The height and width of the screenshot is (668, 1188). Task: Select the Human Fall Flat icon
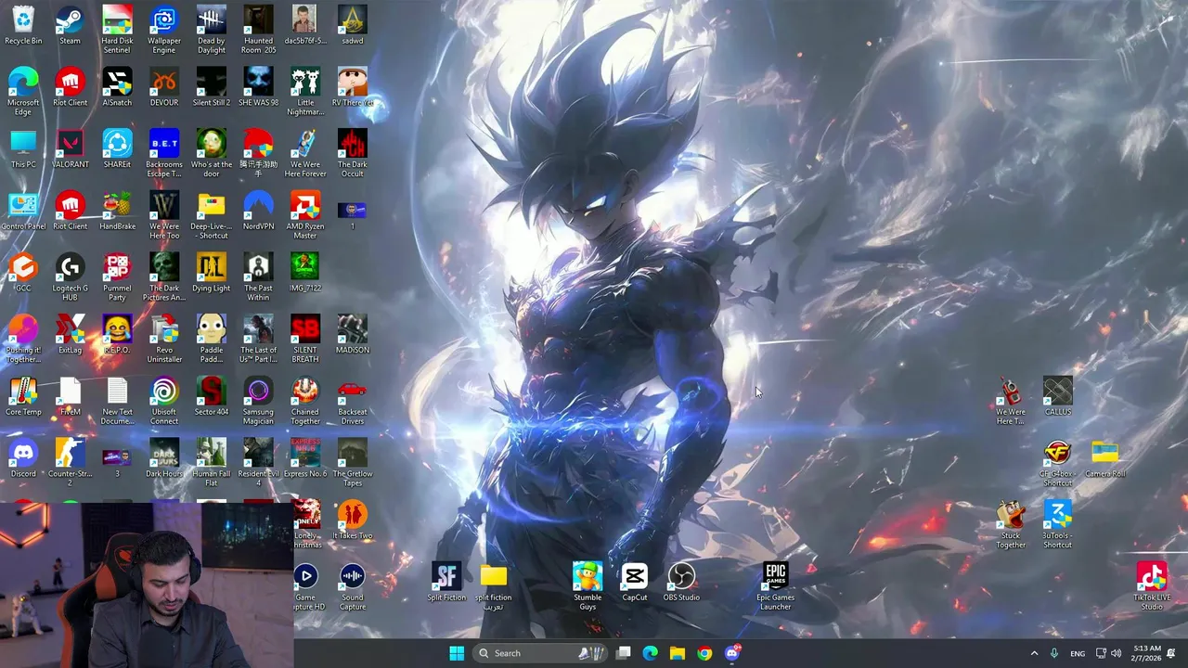click(212, 462)
